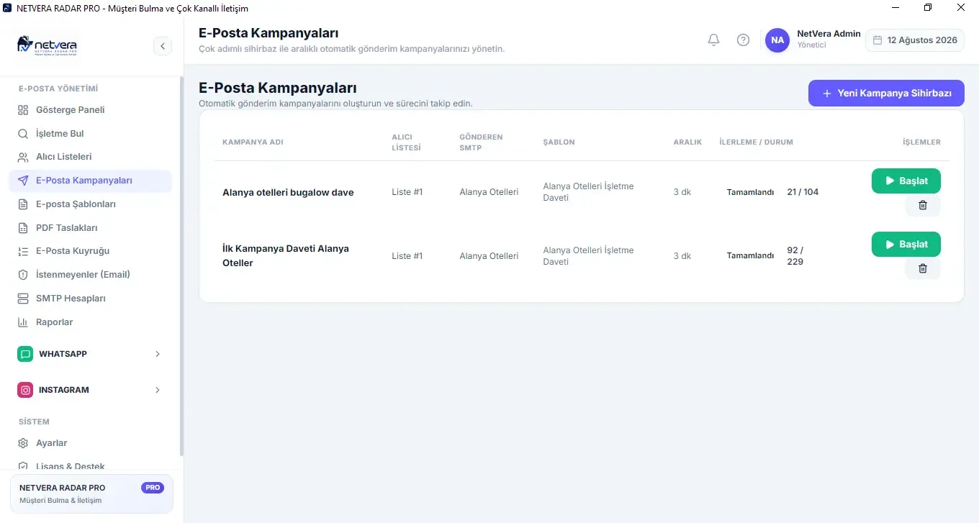Viewport: 979px width, 523px height.
Task: Open SMTP Hesapları page
Action: pos(90,299)
